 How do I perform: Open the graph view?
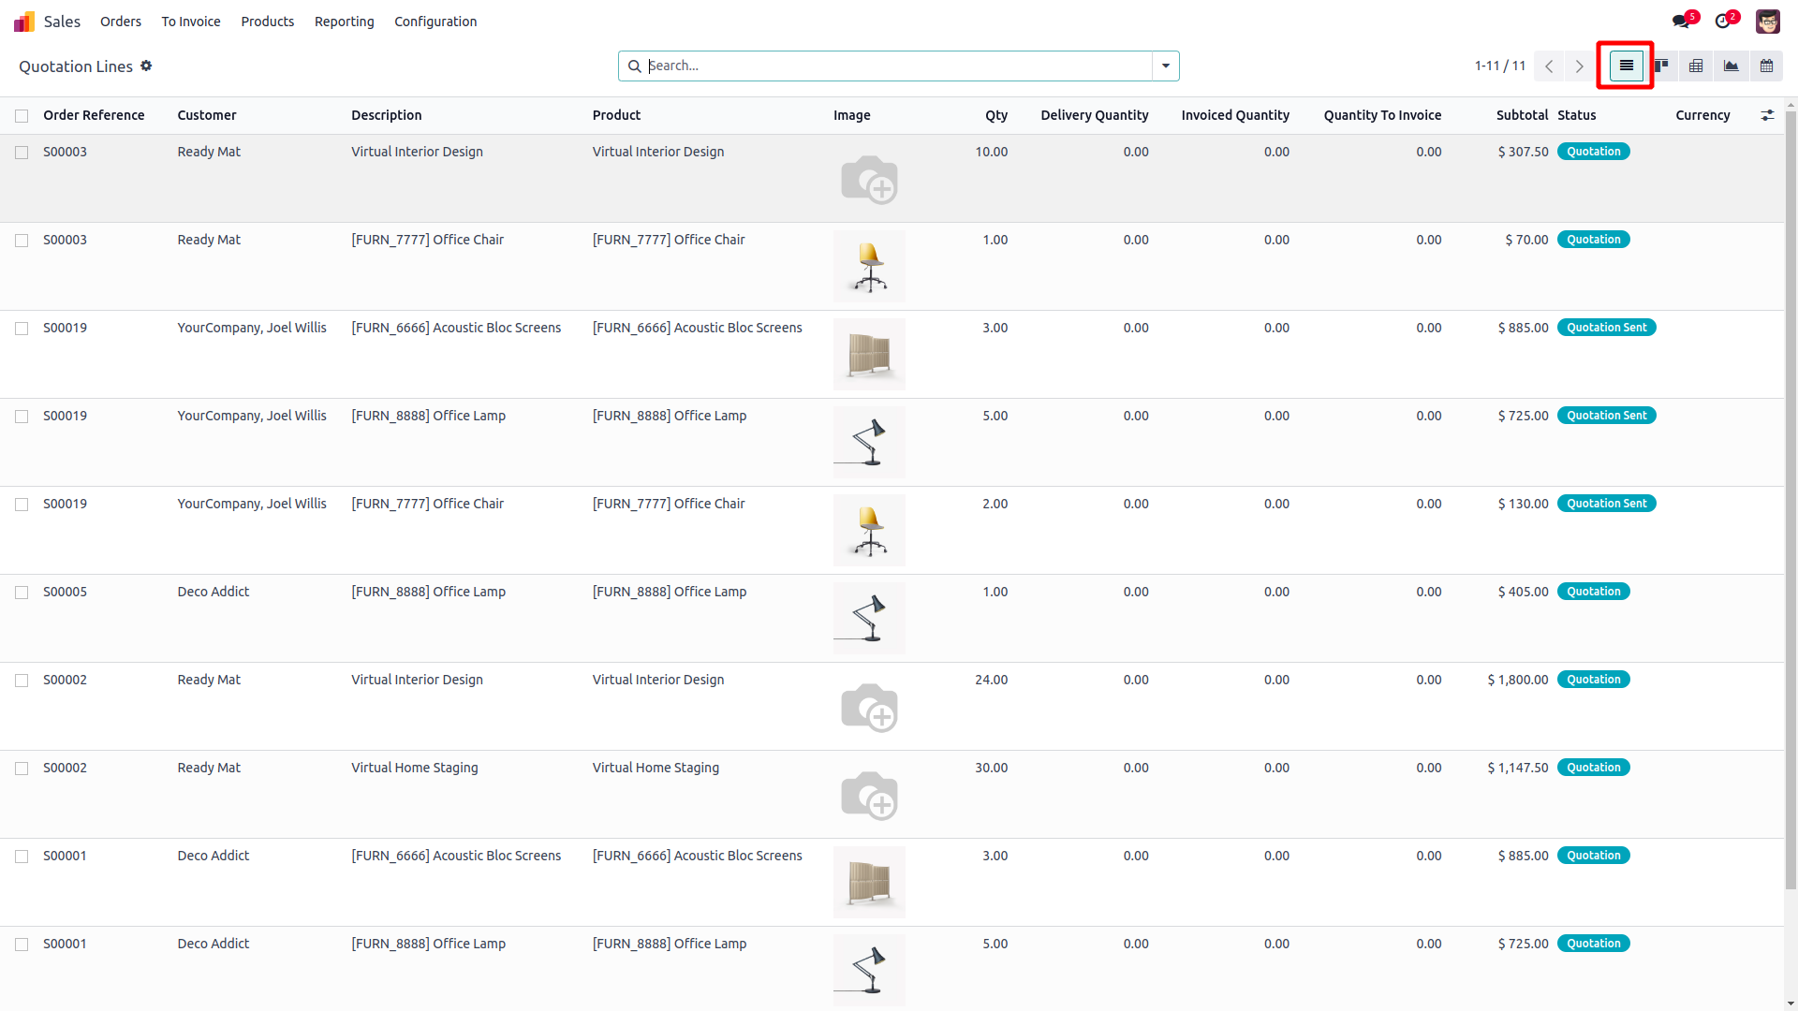1731,66
